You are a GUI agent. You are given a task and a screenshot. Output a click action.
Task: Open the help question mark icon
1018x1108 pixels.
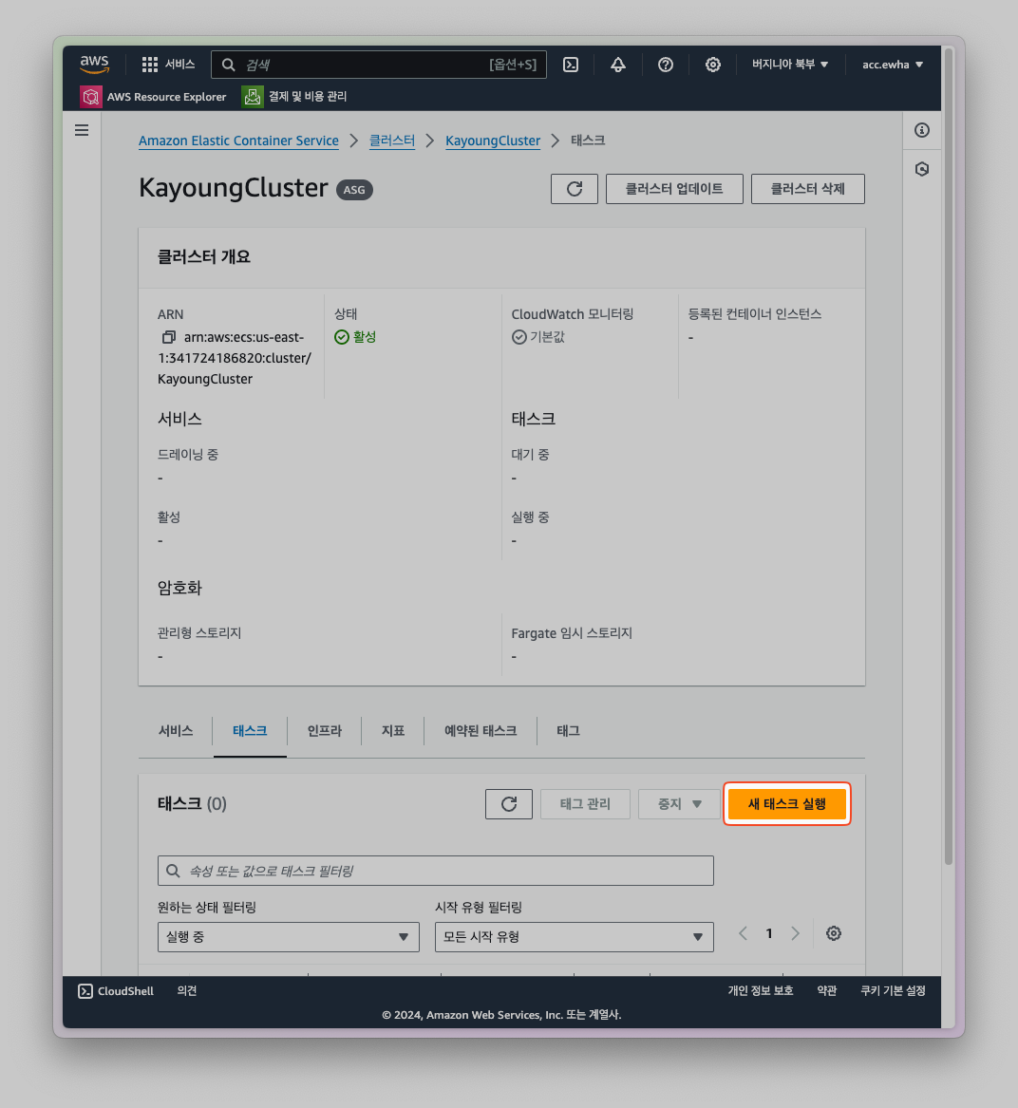(666, 65)
